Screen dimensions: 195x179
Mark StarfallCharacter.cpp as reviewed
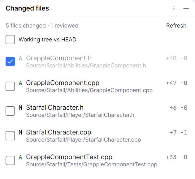pyautogui.click(x=10, y=136)
